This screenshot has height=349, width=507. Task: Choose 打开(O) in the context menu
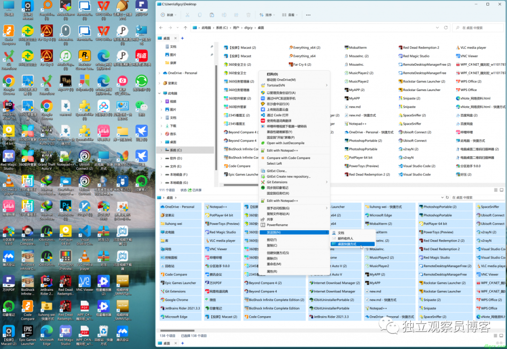tap(294, 74)
